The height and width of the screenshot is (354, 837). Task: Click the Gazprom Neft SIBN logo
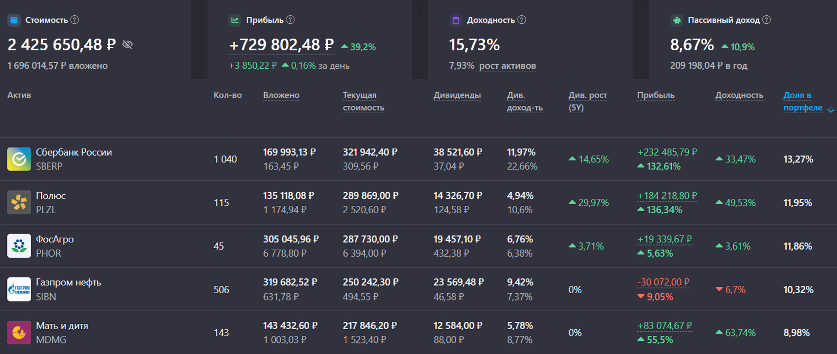tap(19, 289)
